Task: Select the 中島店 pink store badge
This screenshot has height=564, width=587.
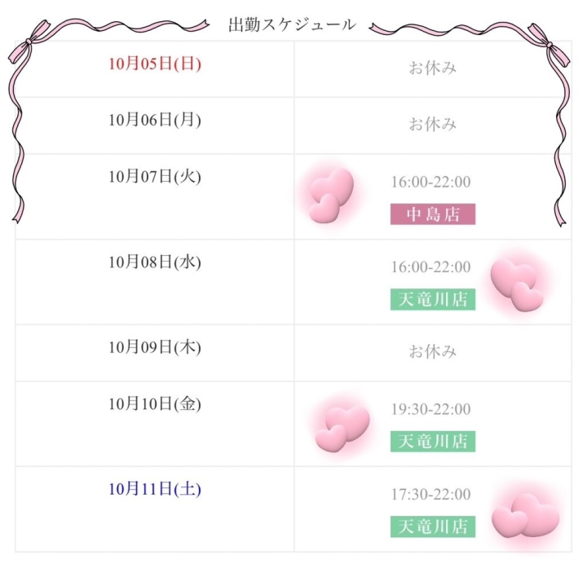Action: 432,214
